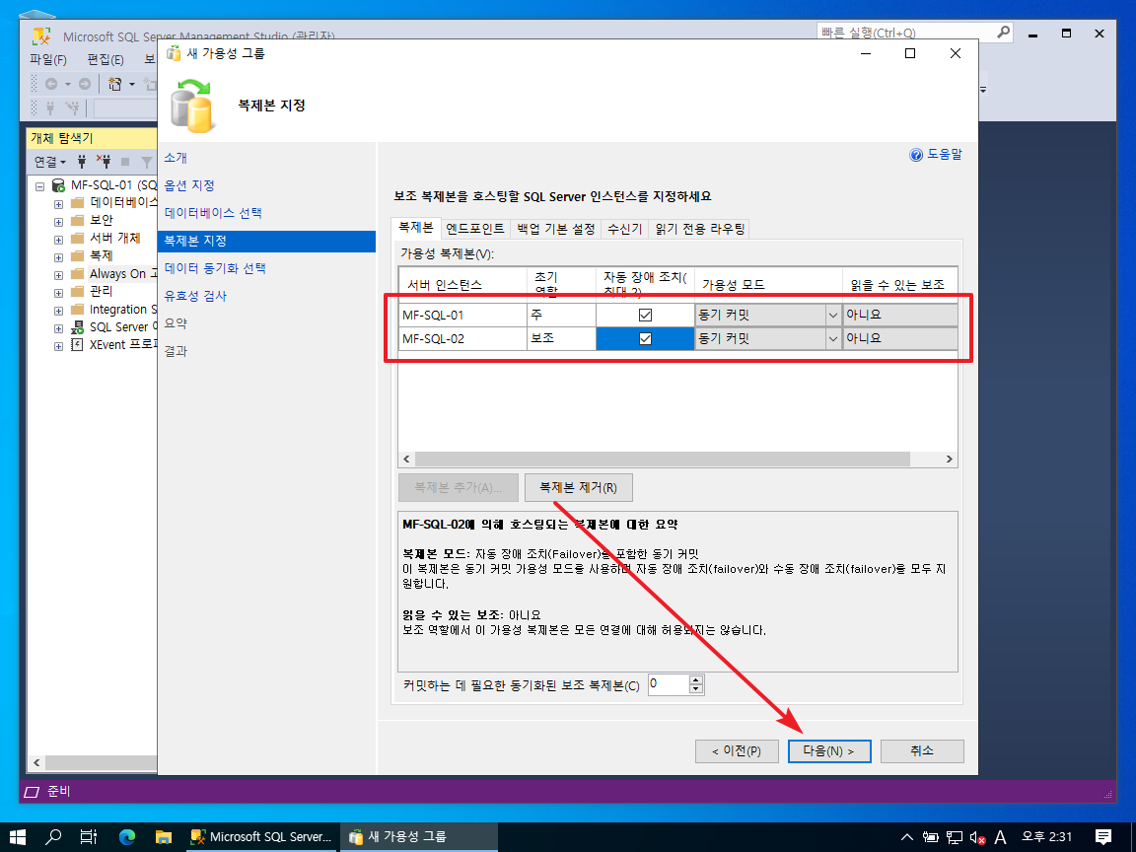The width and height of the screenshot is (1136, 852).
Task: Click the 도움말 help icon
Action: 916,155
